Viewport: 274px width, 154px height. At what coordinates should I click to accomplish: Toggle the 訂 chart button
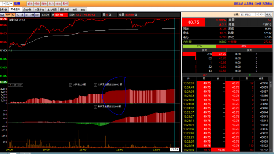pos(27,15)
